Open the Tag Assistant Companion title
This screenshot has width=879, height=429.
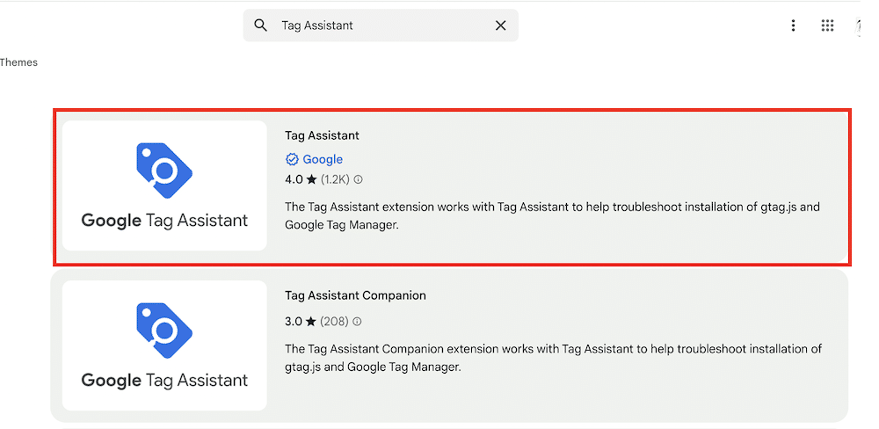(x=355, y=295)
